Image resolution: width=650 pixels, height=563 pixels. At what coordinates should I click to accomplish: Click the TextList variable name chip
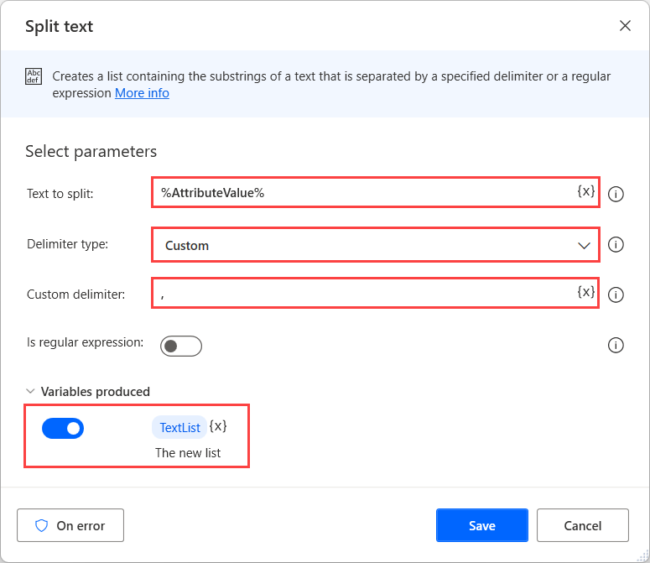179,428
